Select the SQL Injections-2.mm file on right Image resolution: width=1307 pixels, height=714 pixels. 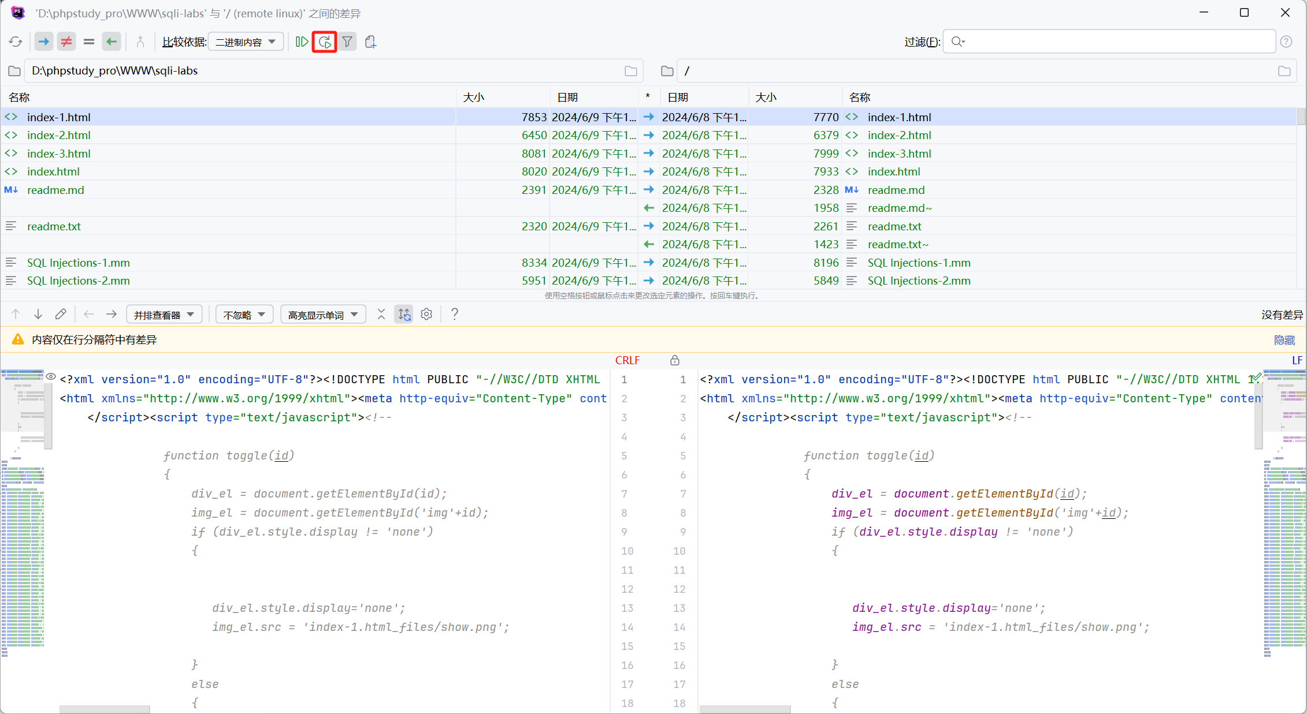(x=919, y=281)
